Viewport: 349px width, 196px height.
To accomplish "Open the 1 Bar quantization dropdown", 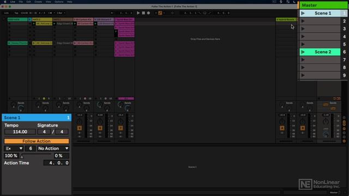I will (61, 13).
